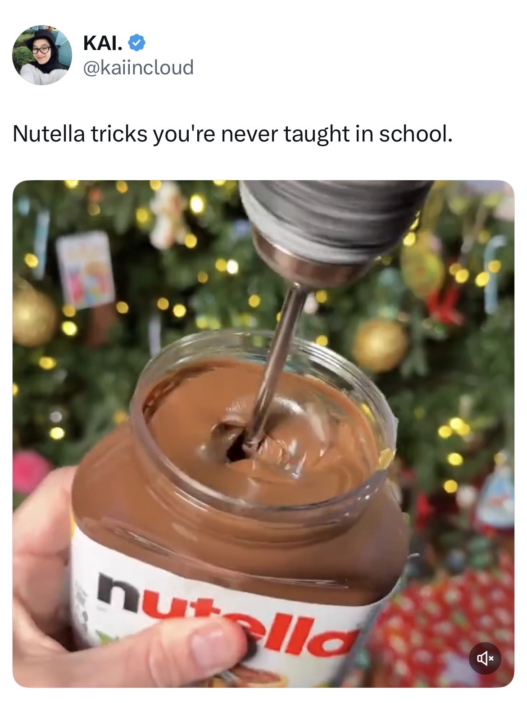Viewport: 527px width, 703px height.
Task: Click the gold ornament beside the jar rim
Action: (x=379, y=345)
